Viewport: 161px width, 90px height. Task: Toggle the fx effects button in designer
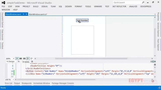pos(17,58)
